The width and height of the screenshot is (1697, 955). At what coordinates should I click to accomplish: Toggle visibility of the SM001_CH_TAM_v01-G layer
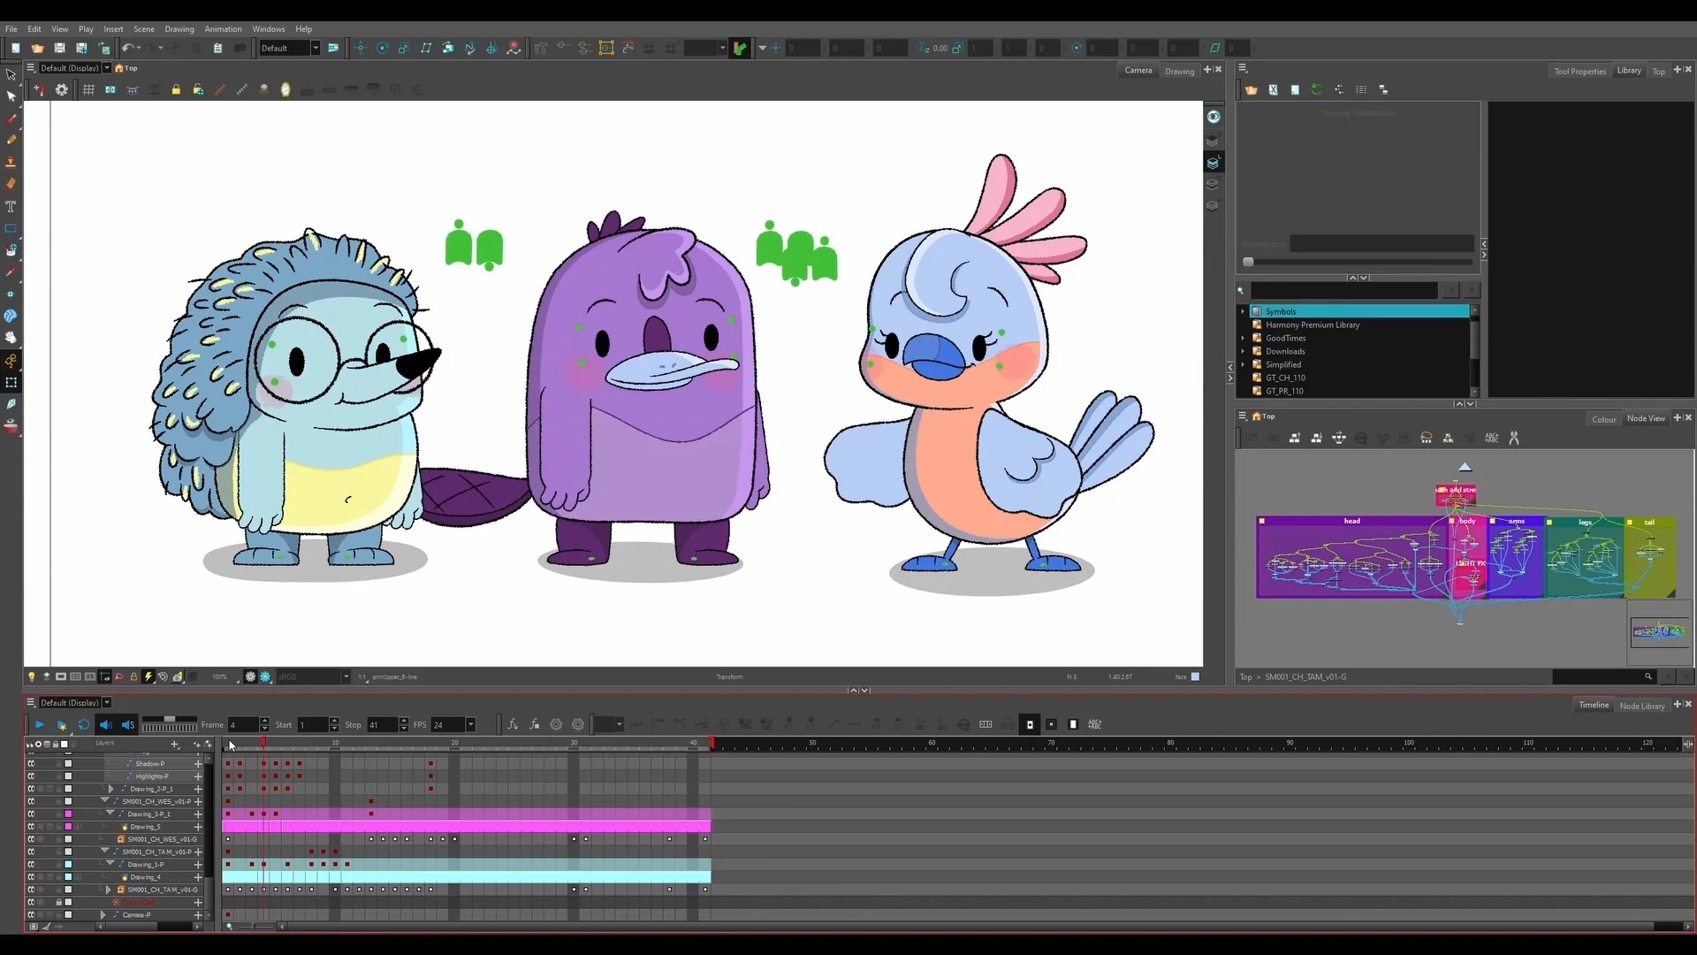31,890
